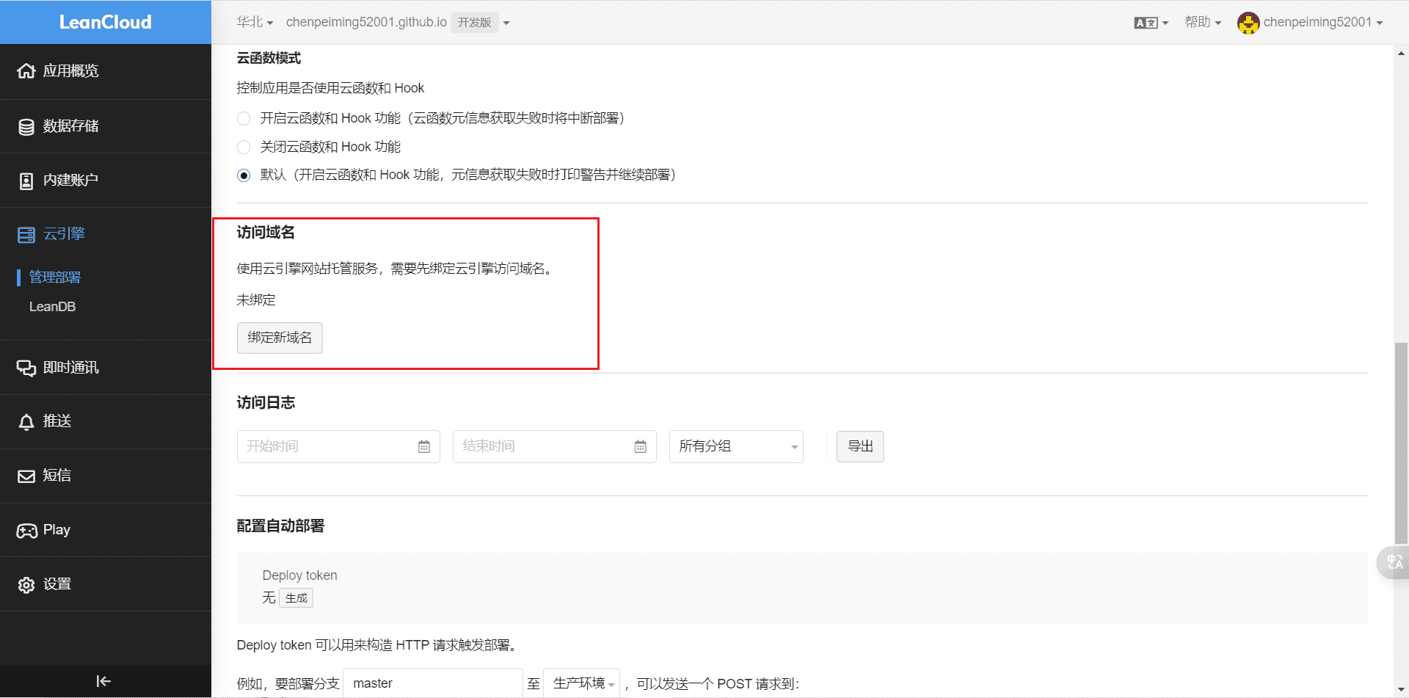Click the 云函数模式 heading

click(269, 59)
